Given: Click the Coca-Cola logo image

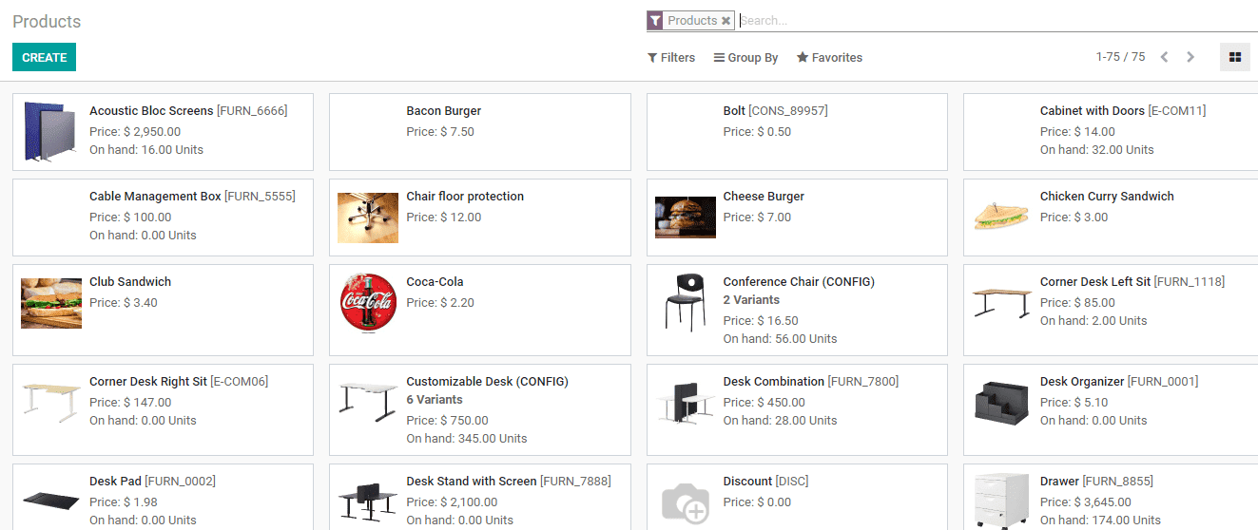Looking at the screenshot, I should (368, 302).
